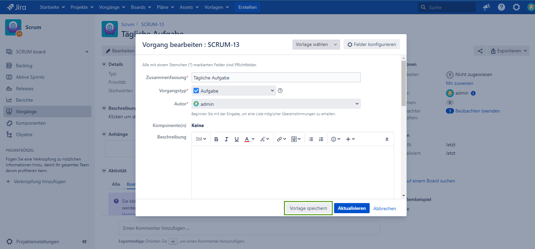Open the Stil text style menu
535x249 pixels.
click(x=201, y=139)
